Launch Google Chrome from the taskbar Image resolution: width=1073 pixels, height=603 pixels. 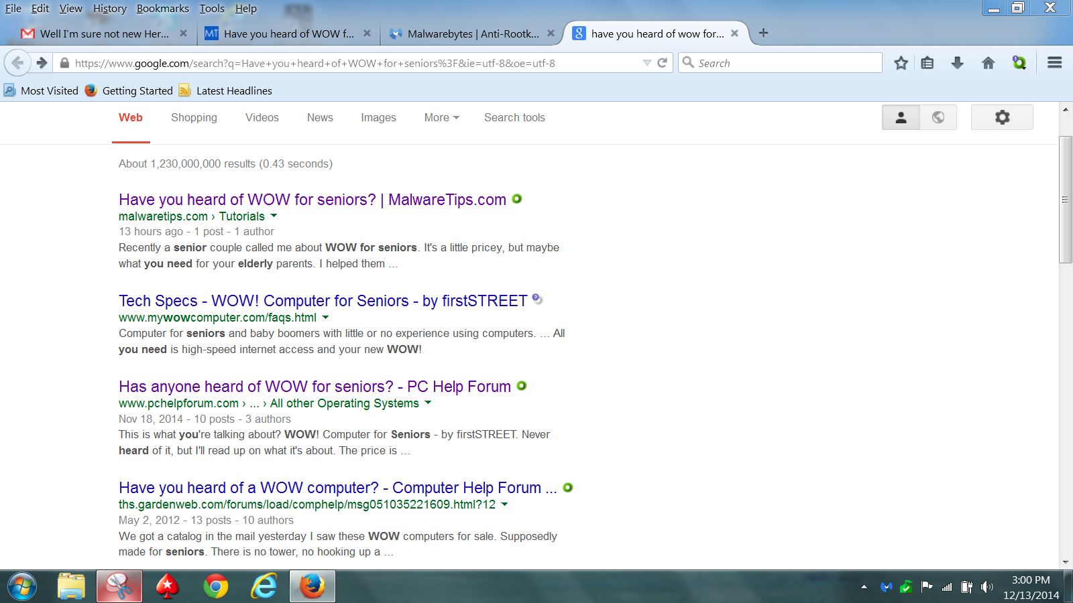[215, 587]
